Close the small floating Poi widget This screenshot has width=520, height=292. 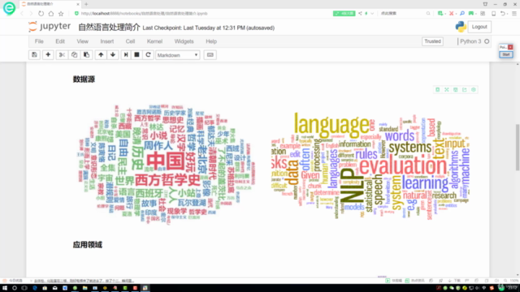point(510,47)
